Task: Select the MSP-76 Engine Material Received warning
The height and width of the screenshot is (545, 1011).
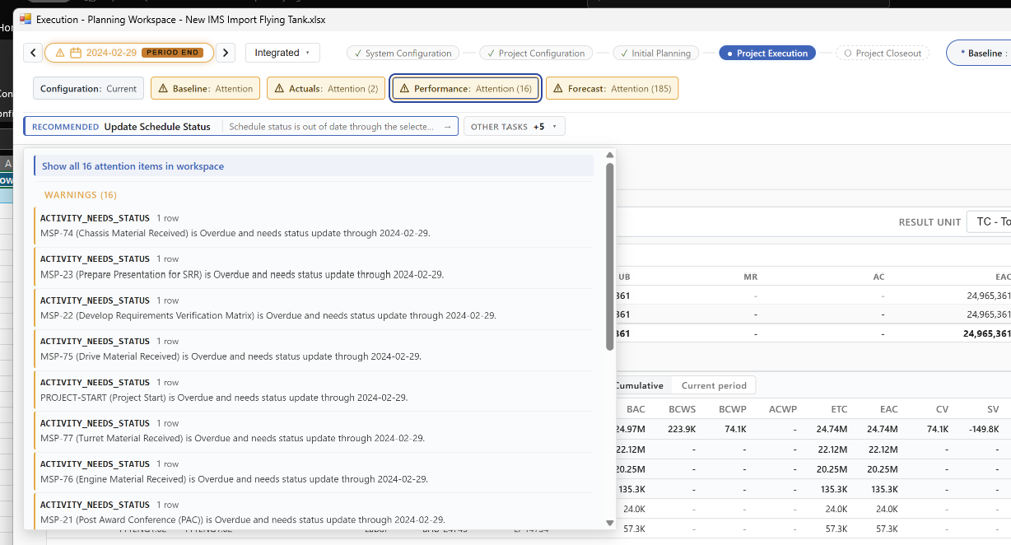Action: click(x=314, y=471)
